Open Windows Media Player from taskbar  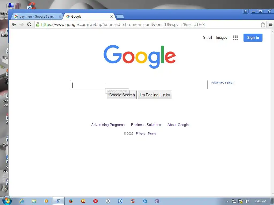pos(46,201)
